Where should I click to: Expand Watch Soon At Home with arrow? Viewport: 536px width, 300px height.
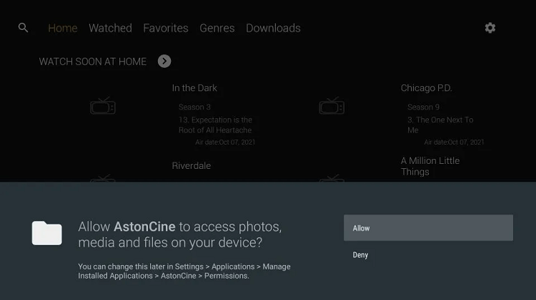click(x=164, y=61)
